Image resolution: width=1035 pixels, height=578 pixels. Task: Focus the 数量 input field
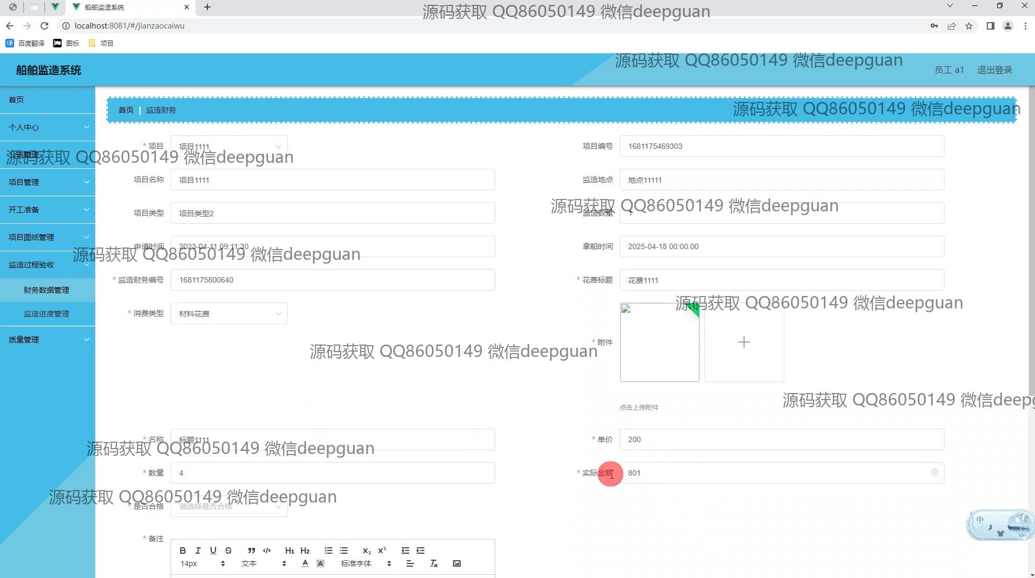[333, 473]
